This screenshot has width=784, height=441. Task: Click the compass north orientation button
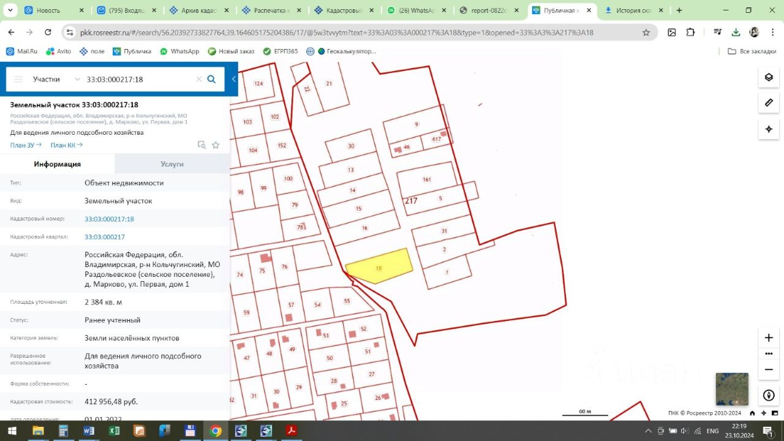coord(769,396)
